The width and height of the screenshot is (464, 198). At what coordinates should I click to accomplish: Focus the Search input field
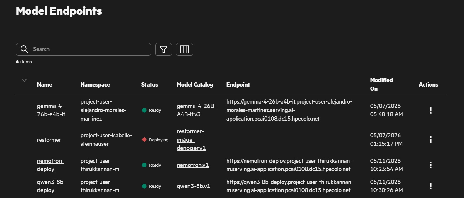[83, 49]
